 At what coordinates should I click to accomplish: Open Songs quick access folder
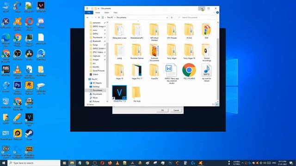point(95,45)
